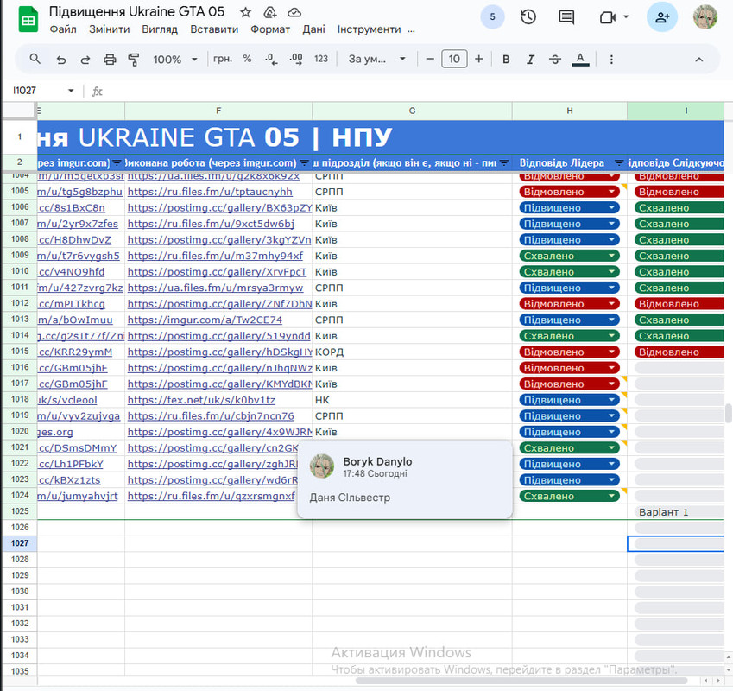Collapse the menus with the up chevron
This screenshot has width=733, height=691.
coord(698,60)
